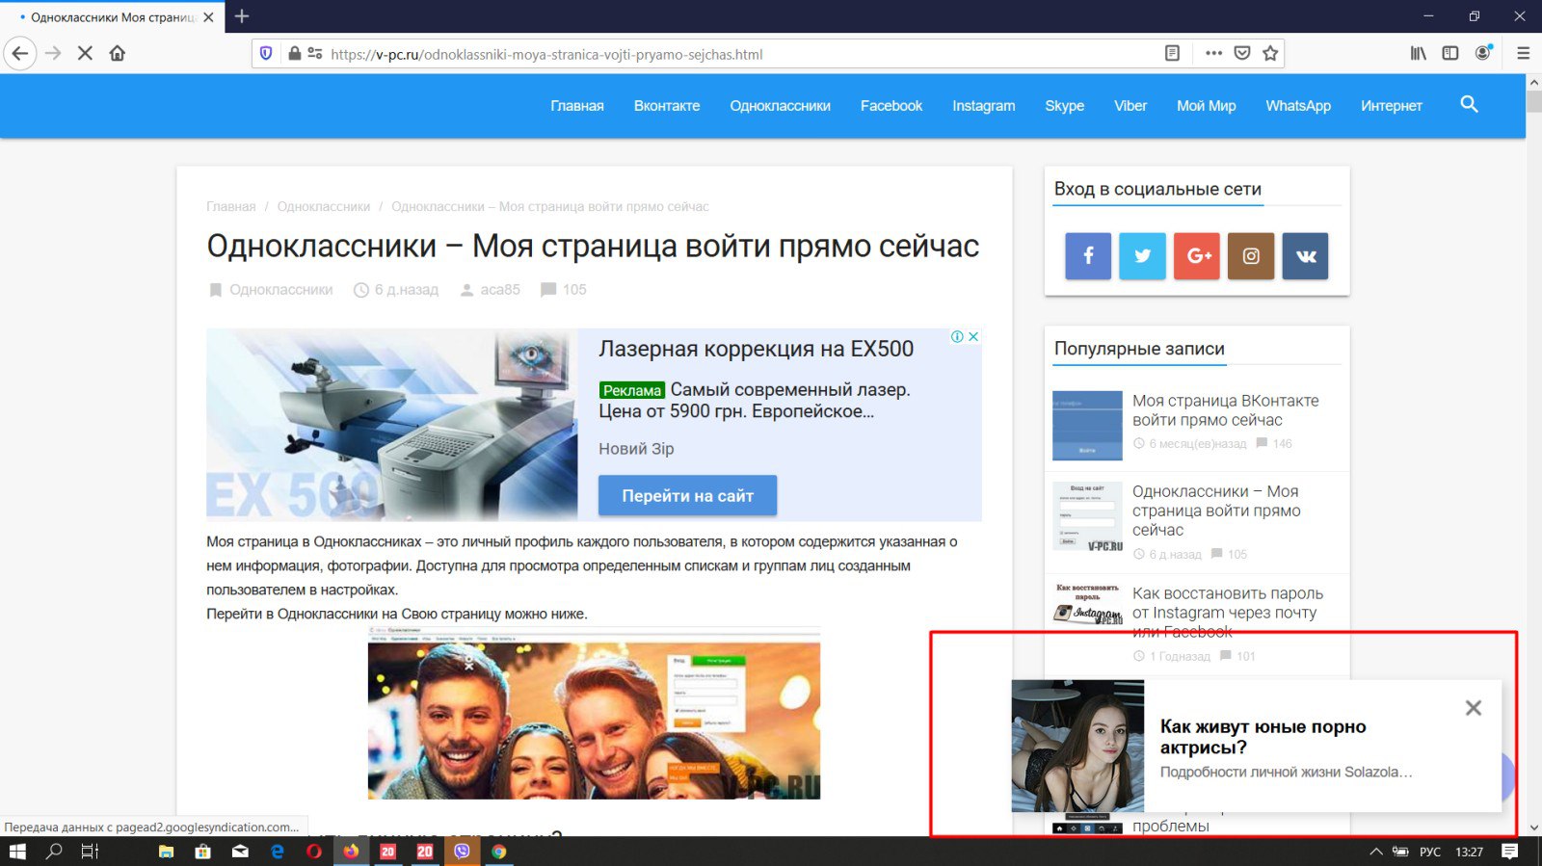1542x866 pixels.
Task: Open Instagram in site menu
Action: click(x=984, y=106)
